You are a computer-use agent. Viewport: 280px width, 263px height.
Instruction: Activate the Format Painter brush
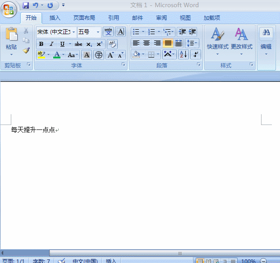click(26, 50)
